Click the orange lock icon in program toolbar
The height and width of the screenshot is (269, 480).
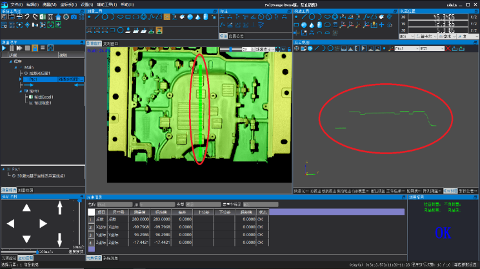pyautogui.click(x=34, y=48)
